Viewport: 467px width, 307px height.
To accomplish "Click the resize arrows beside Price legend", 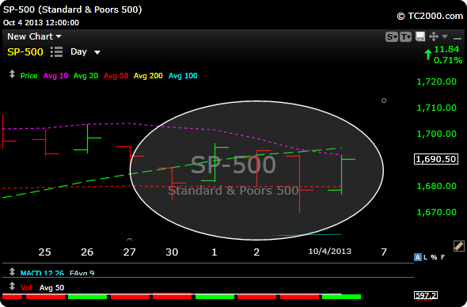I will click(x=12, y=74).
